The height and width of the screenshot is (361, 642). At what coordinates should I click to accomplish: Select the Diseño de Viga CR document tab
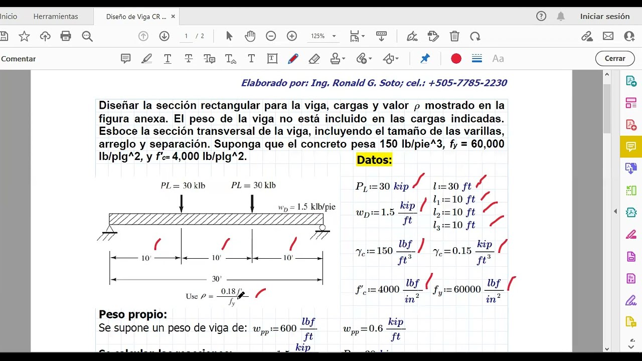pos(136,17)
